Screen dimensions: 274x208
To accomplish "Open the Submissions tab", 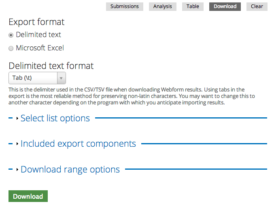I will tap(124, 6).
